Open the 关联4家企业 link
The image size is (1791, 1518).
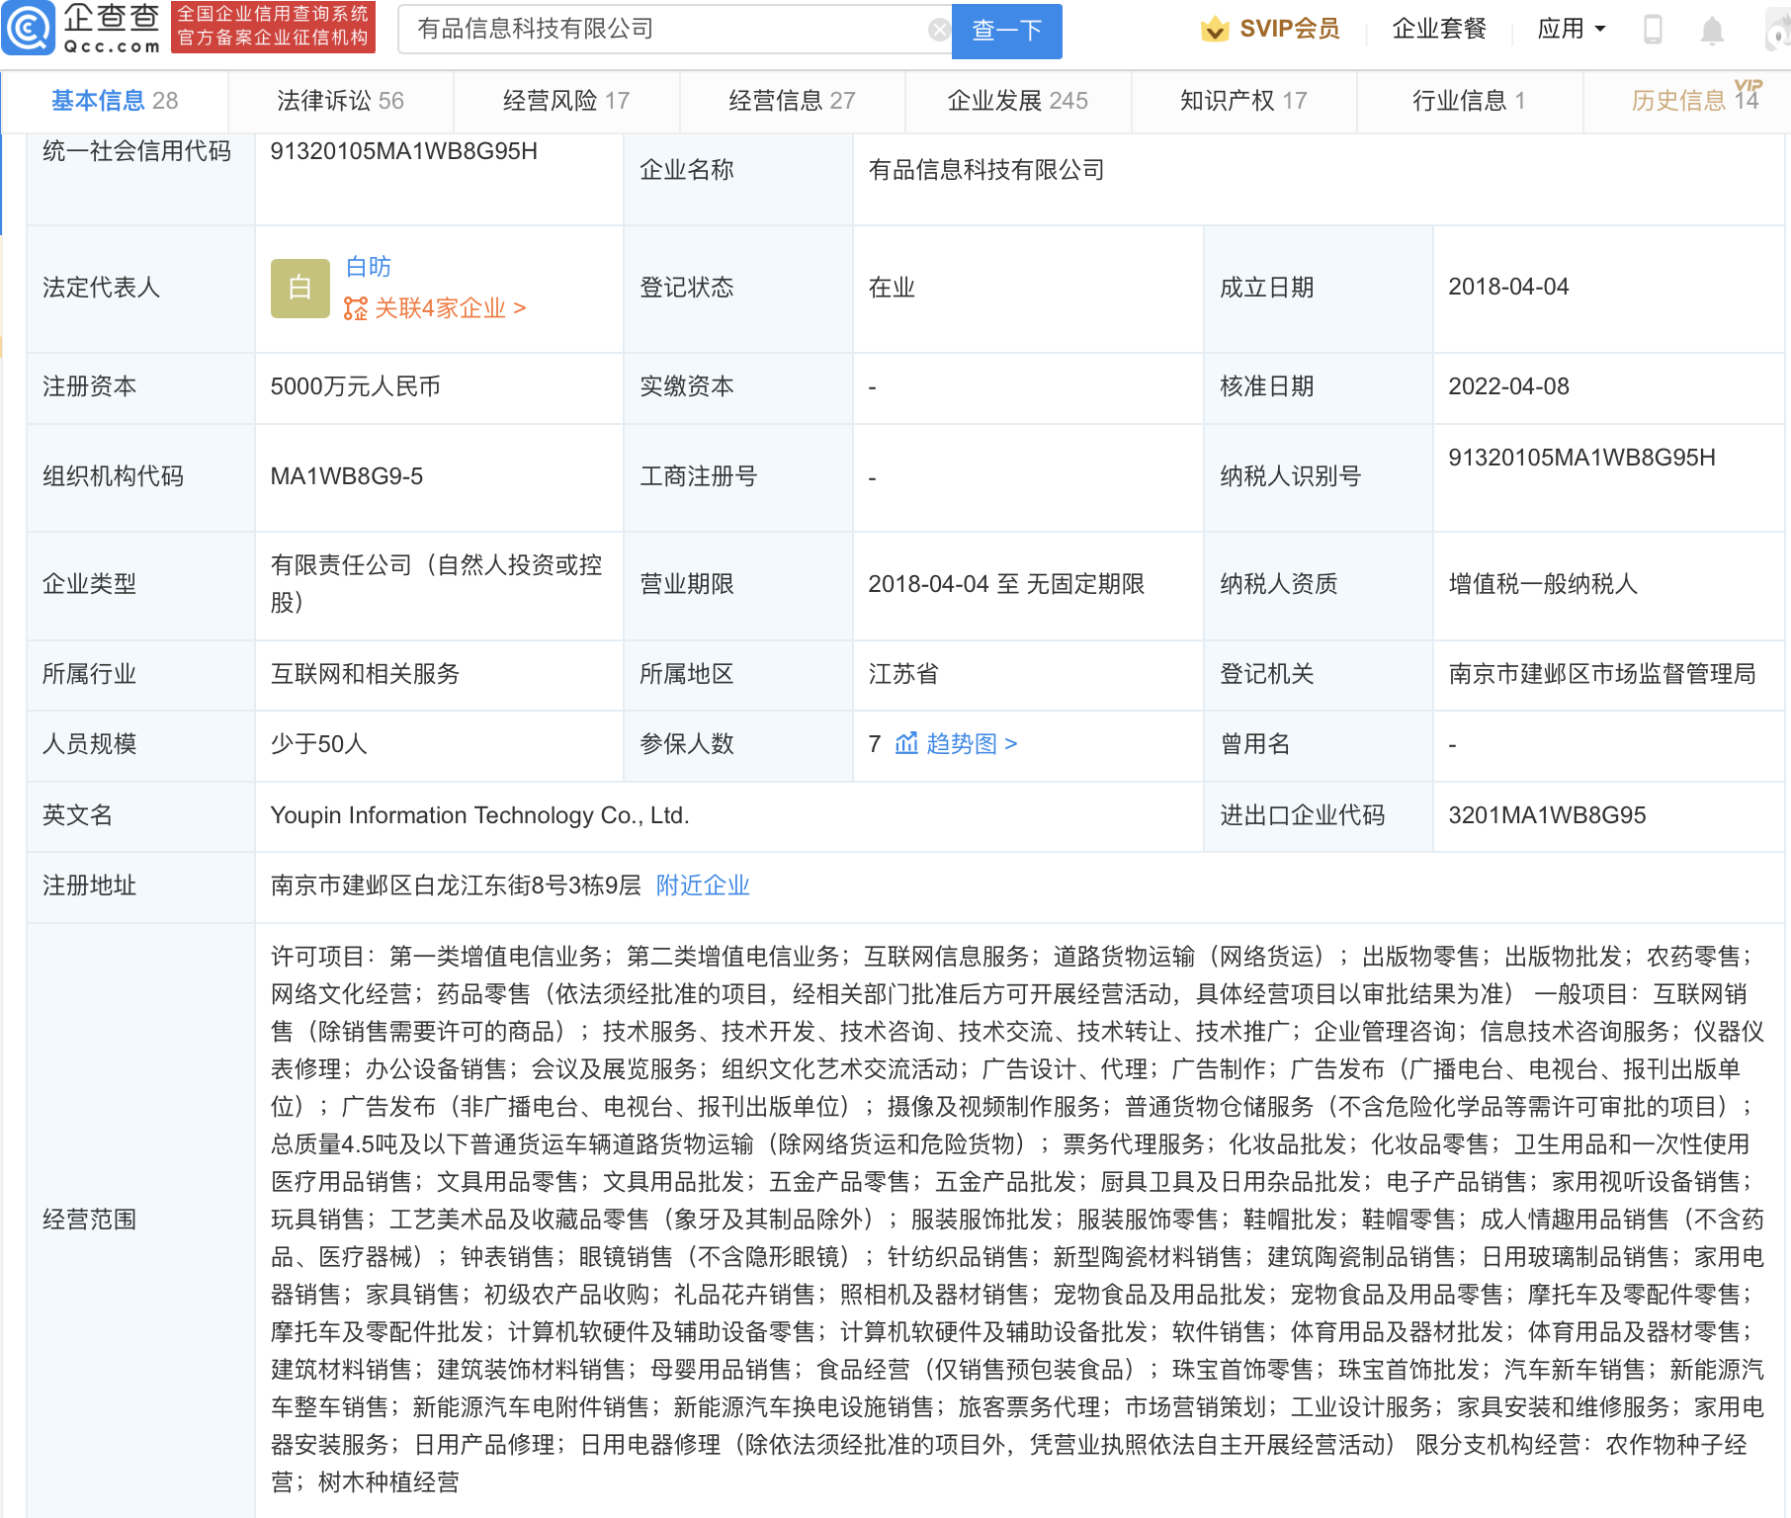pyautogui.click(x=450, y=308)
